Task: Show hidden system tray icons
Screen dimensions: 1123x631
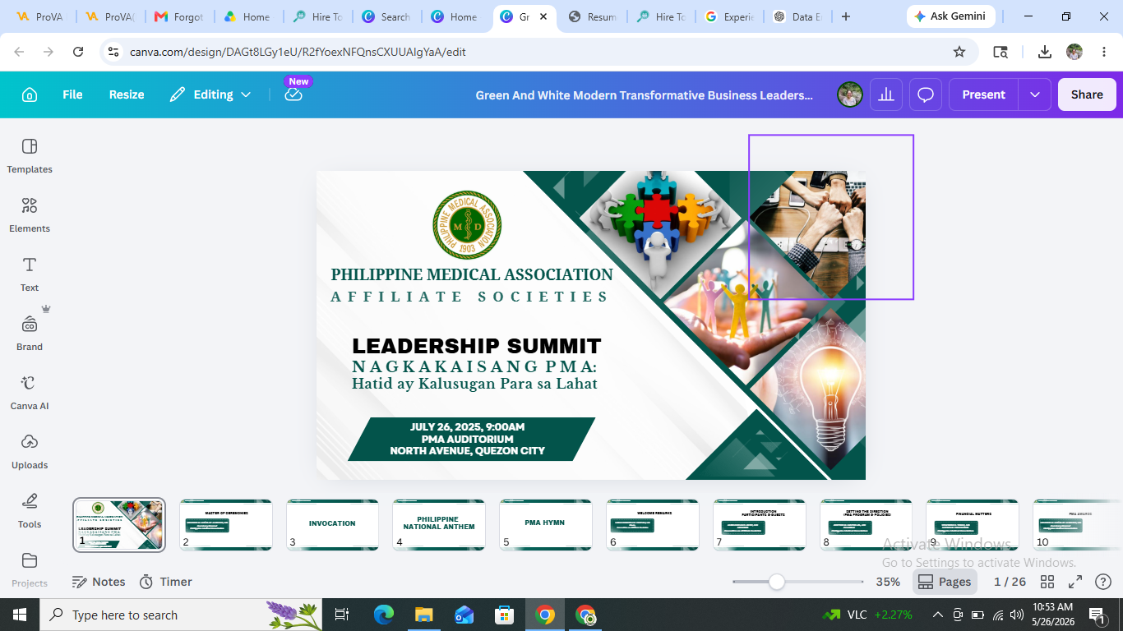Action: coord(937,615)
